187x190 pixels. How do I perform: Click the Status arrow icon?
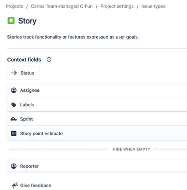[14, 73]
